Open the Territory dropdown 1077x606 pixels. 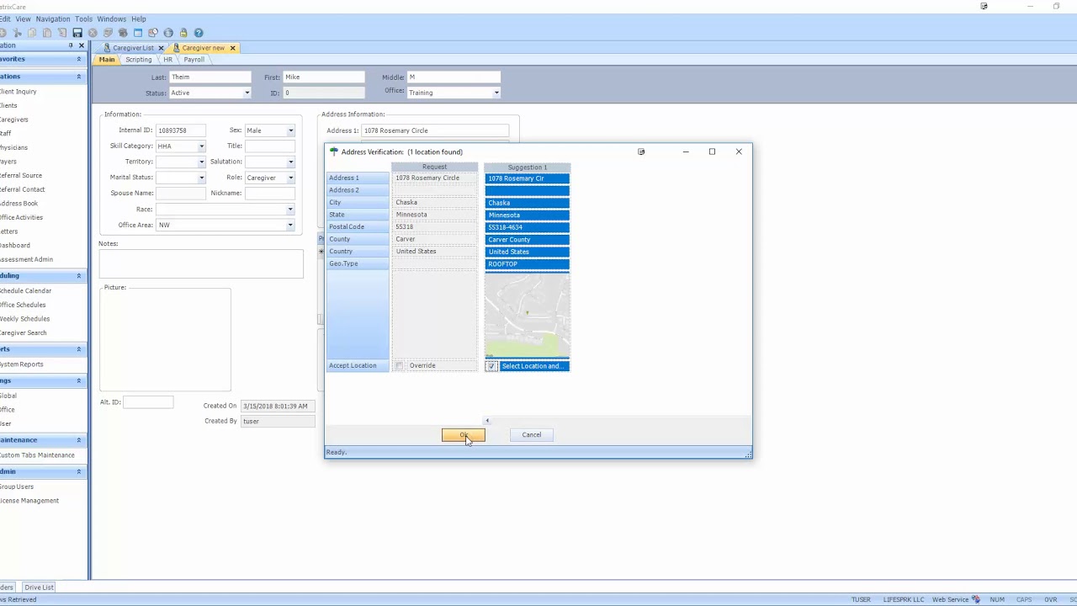tap(201, 162)
